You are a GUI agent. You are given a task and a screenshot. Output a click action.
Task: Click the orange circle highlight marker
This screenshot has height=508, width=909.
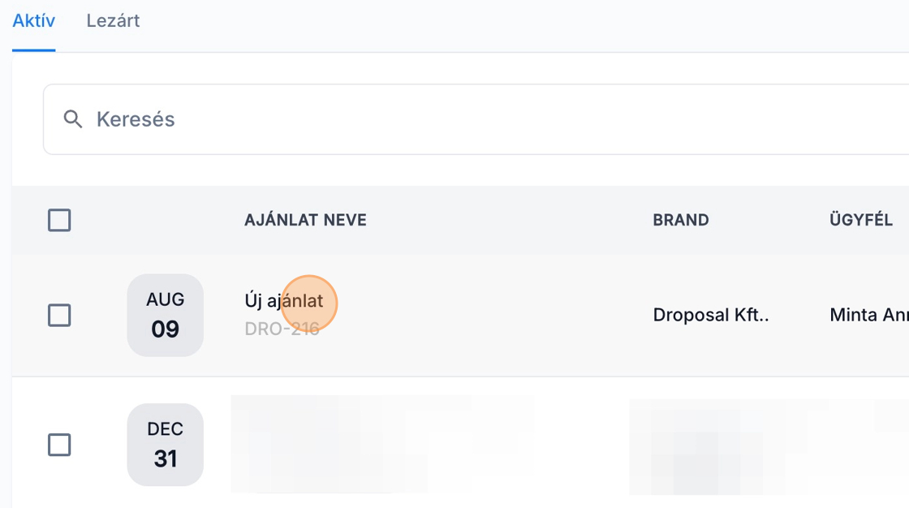(309, 304)
